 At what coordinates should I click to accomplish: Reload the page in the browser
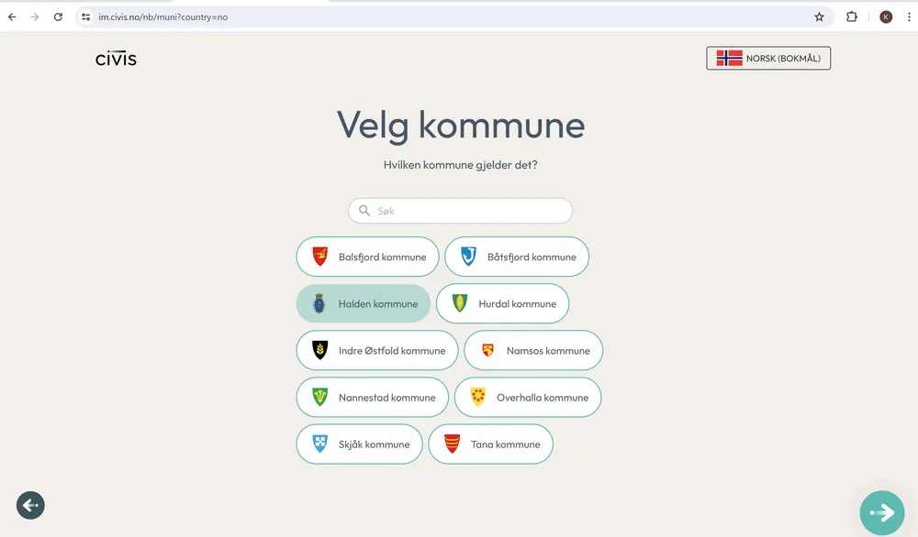click(58, 16)
